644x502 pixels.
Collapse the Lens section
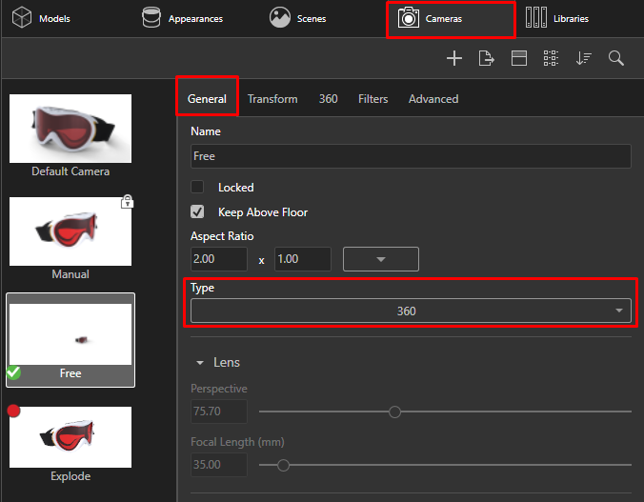tap(201, 363)
